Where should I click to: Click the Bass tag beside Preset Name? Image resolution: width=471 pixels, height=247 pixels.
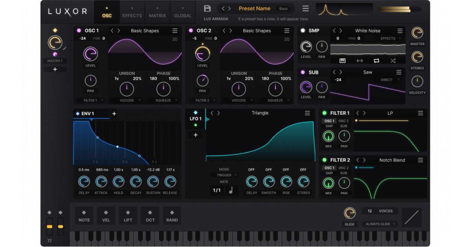pos(284,8)
